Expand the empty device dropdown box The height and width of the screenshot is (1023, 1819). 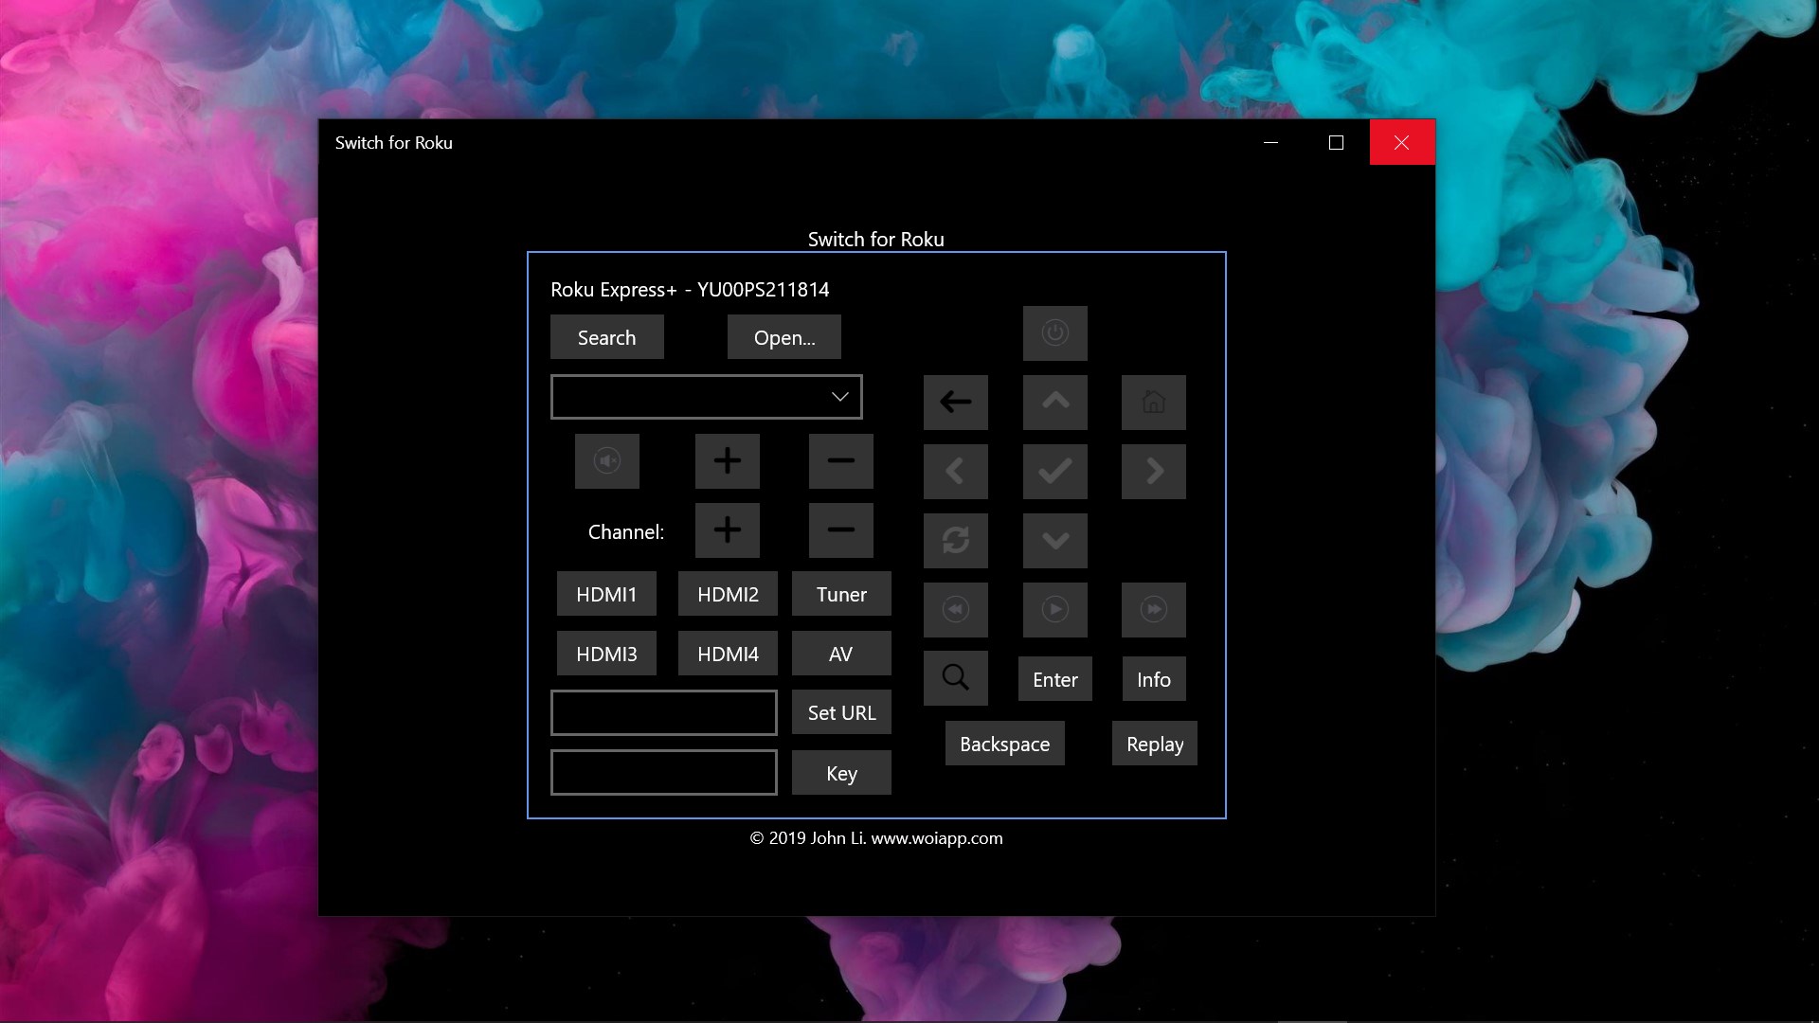tap(706, 397)
